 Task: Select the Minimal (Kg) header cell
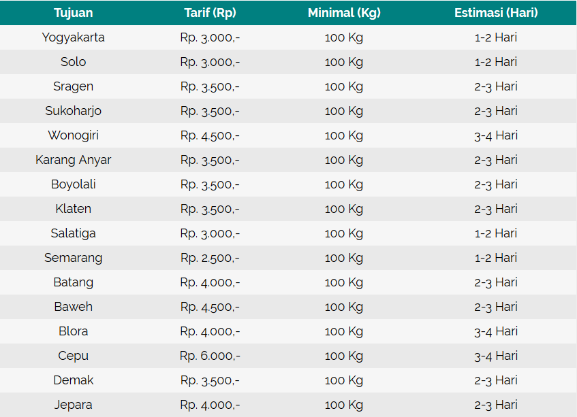(x=344, y=13)
